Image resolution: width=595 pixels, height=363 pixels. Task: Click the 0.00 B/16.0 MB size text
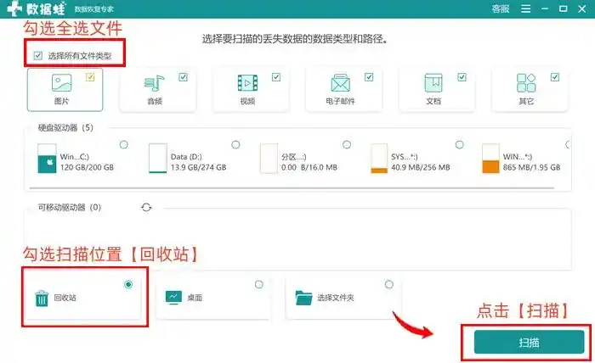[309, 167]
